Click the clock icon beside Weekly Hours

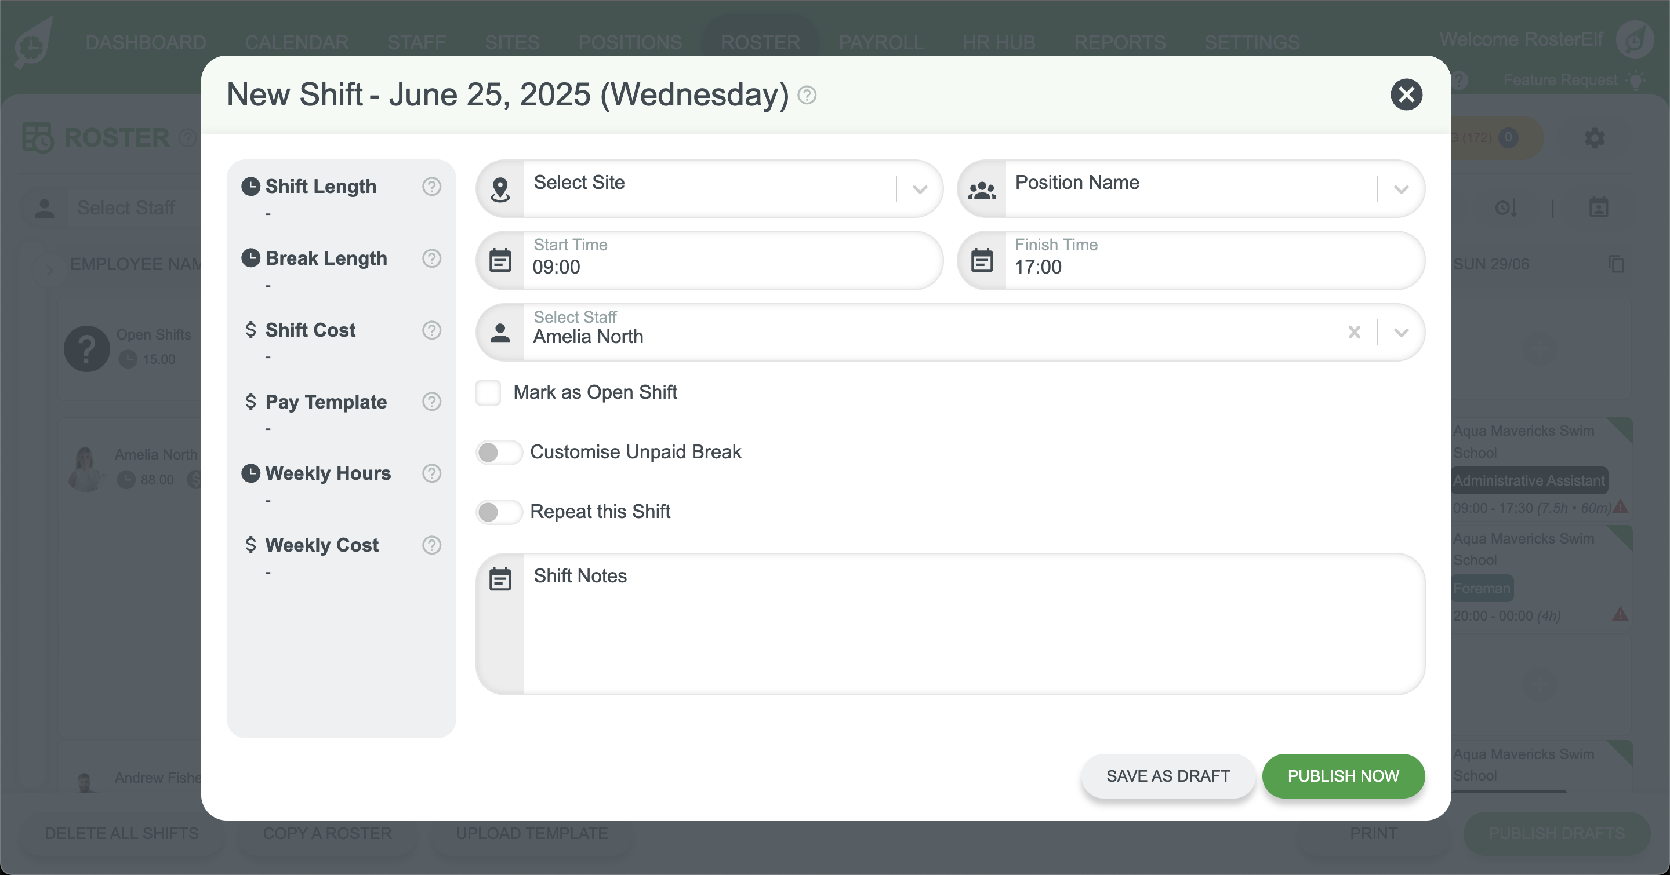(251, 473)
